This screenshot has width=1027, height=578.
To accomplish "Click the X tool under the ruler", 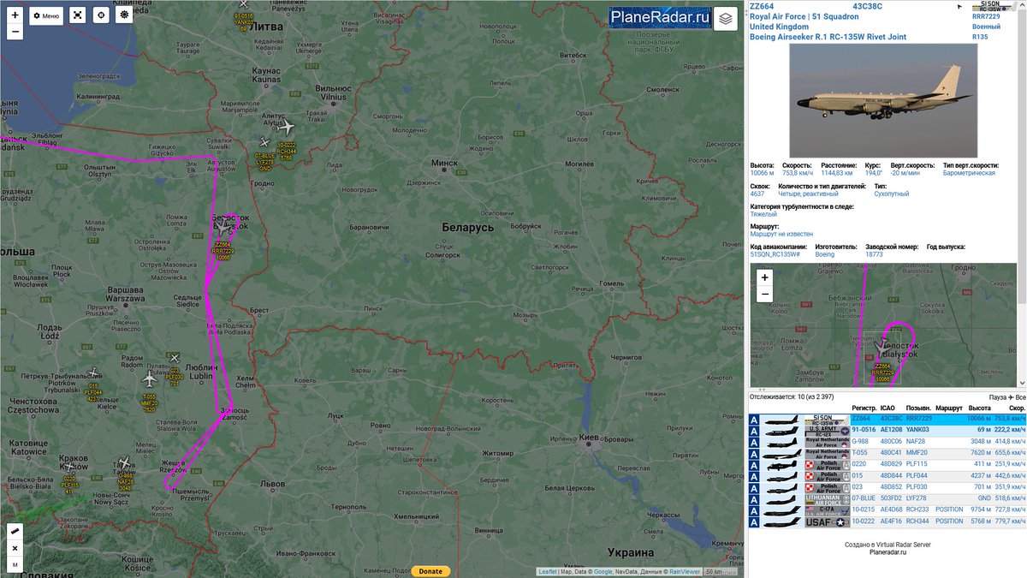I will (x=15, y=548).
